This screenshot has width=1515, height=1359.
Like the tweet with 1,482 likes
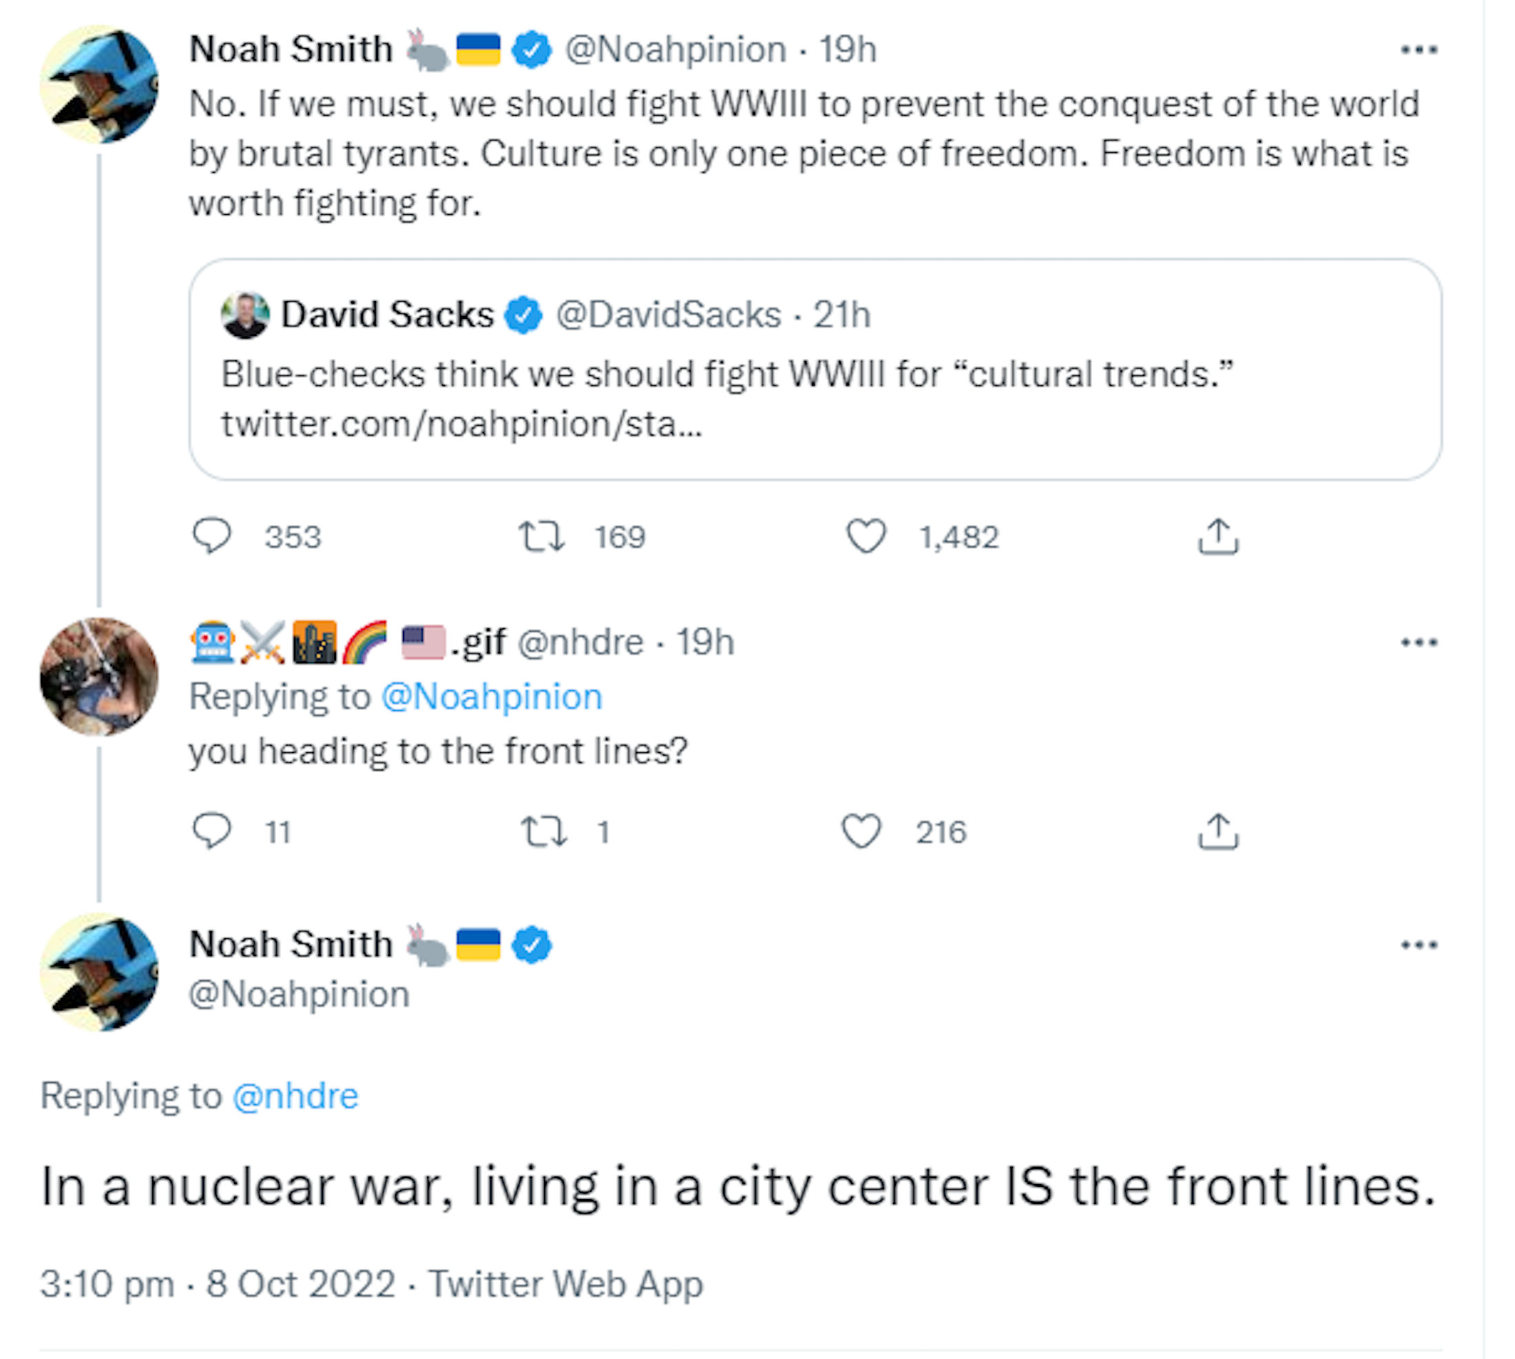click(866, 536)
